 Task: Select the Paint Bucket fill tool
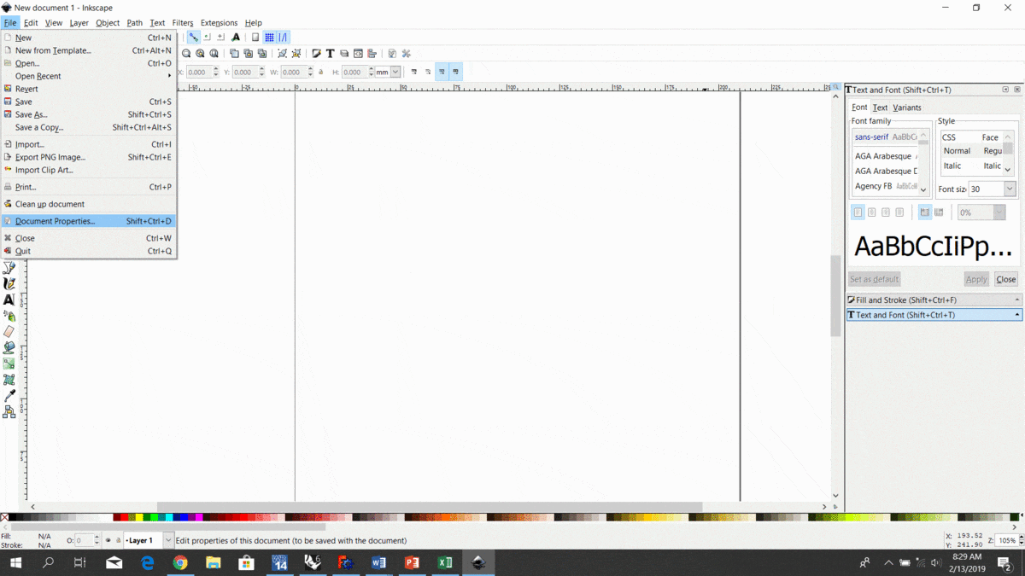point(9,348)
